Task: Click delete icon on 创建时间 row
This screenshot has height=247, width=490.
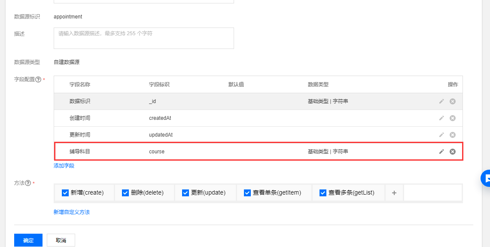Action: point(452,118)
